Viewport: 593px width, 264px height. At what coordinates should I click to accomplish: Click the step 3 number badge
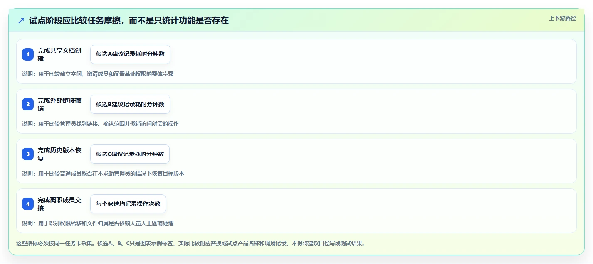click(x=28, y=154)
